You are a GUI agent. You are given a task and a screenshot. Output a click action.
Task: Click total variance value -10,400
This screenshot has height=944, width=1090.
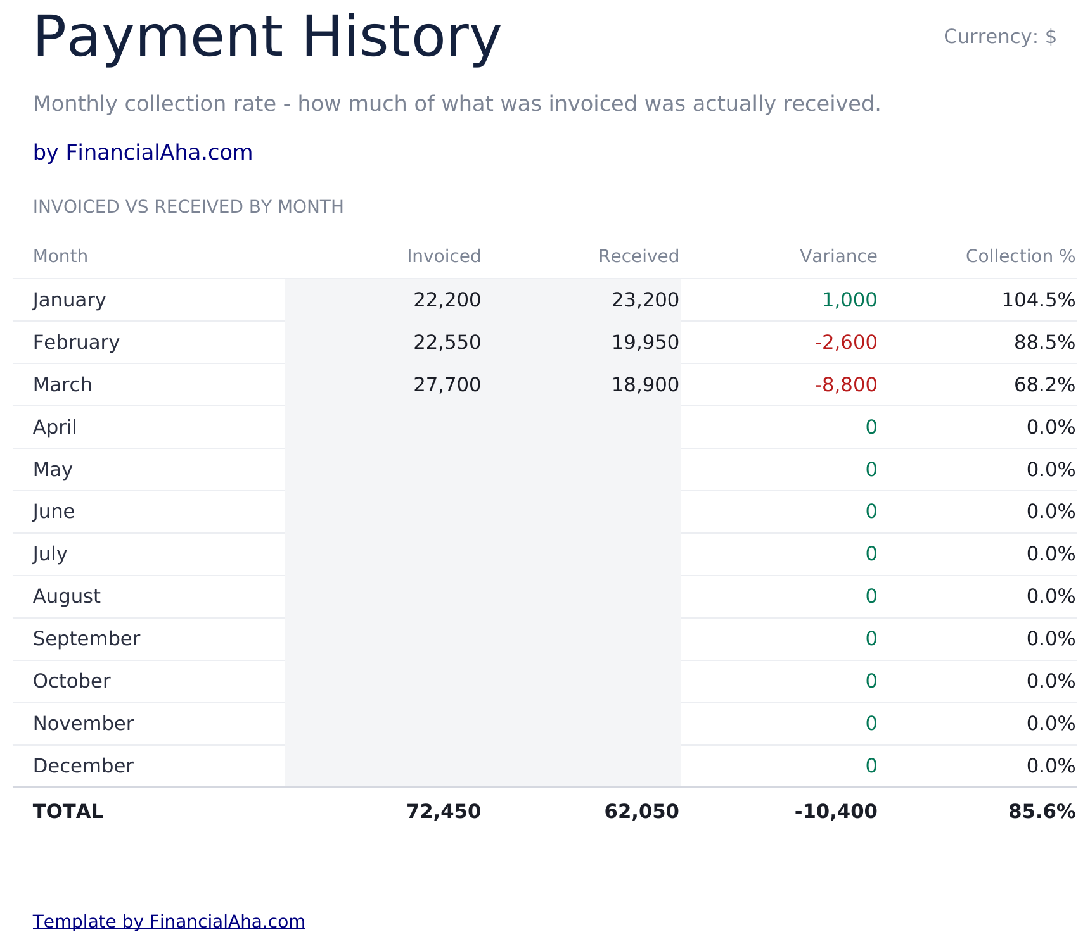coord(836,812)
